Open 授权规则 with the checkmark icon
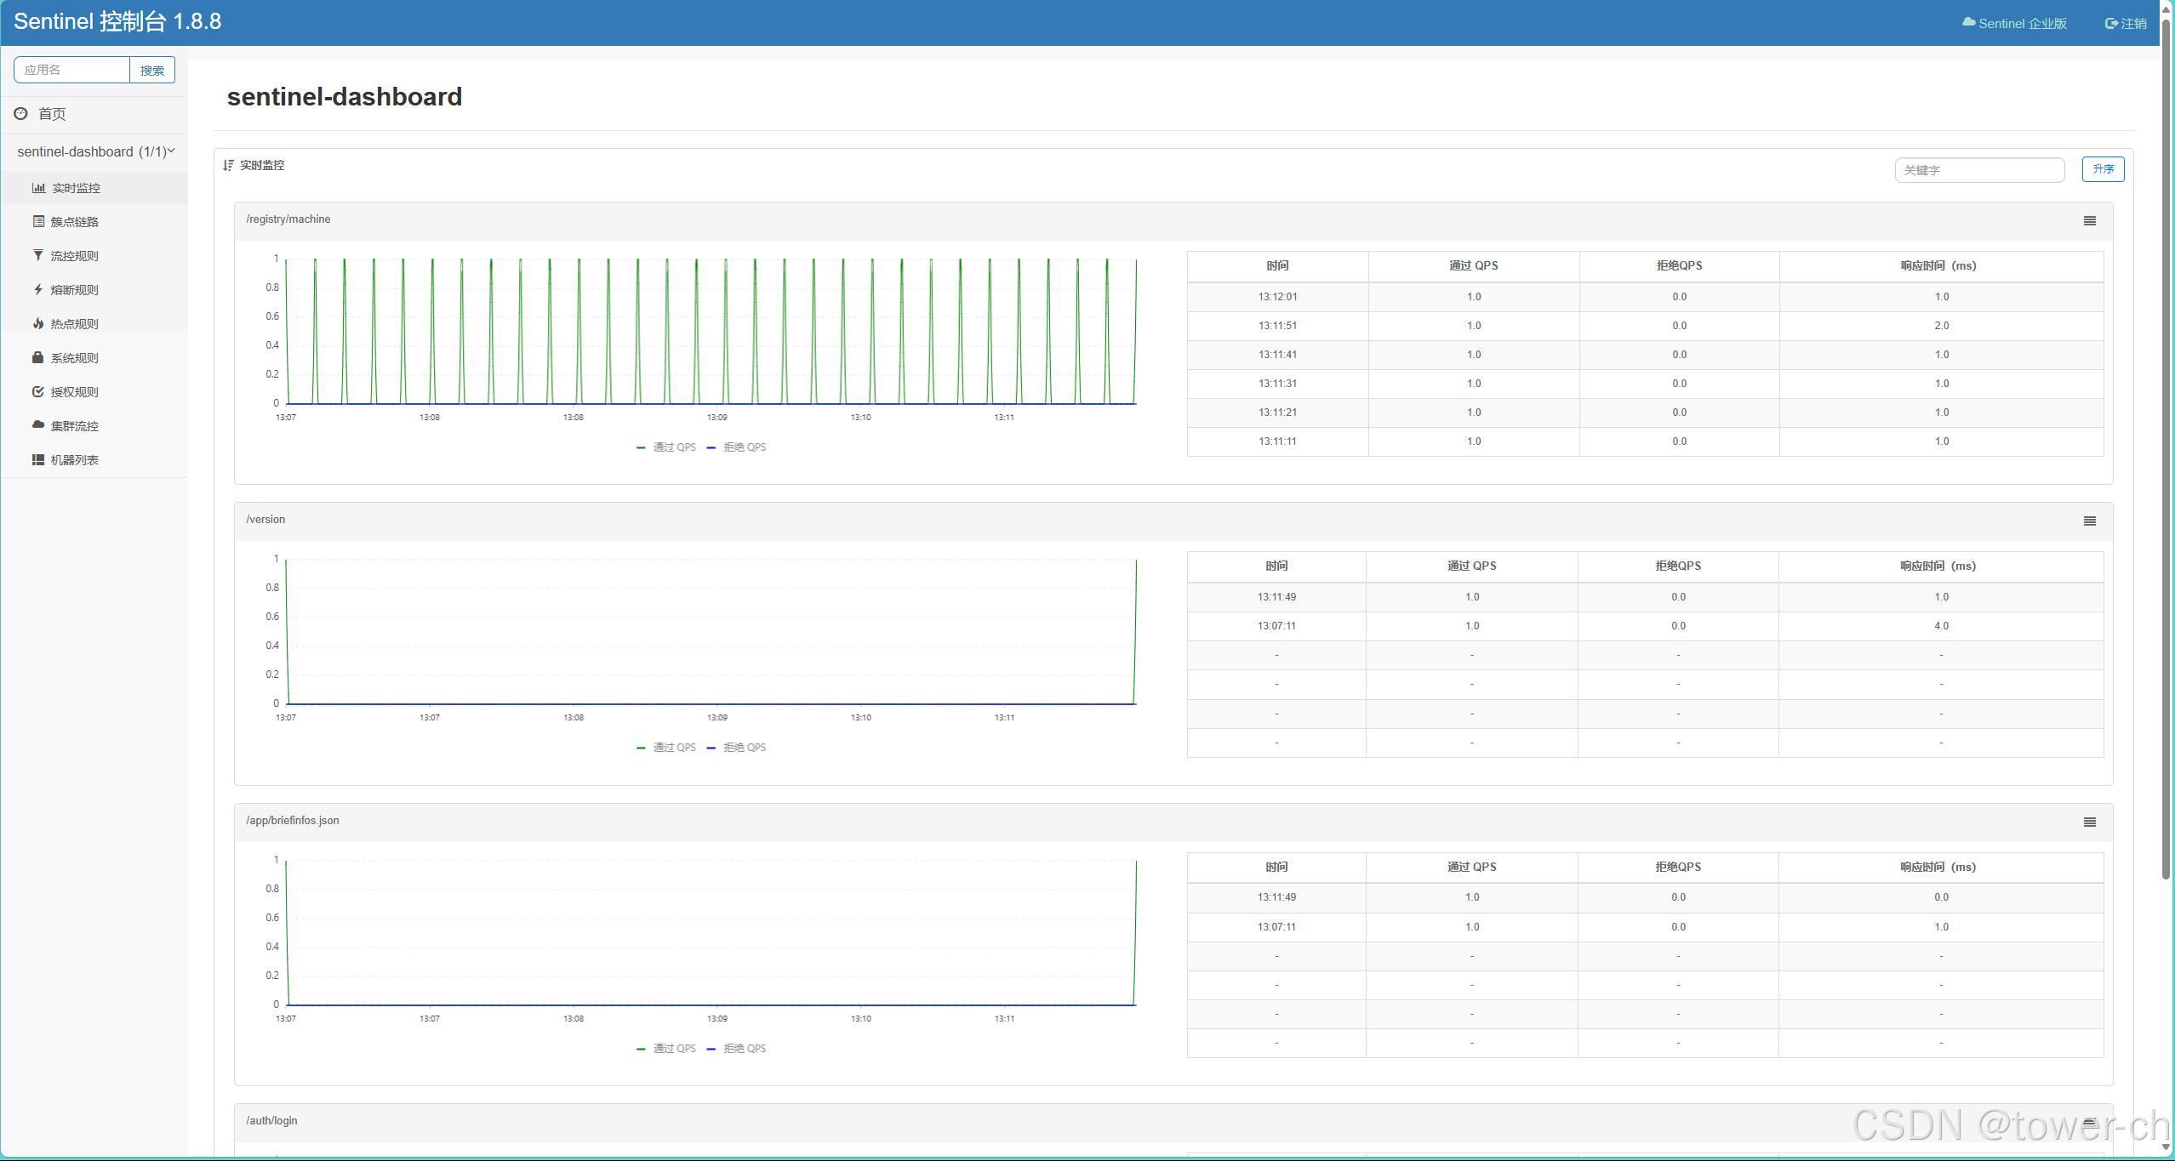The width and height of the screenshot is (2175, 1161). pos(38,391)
